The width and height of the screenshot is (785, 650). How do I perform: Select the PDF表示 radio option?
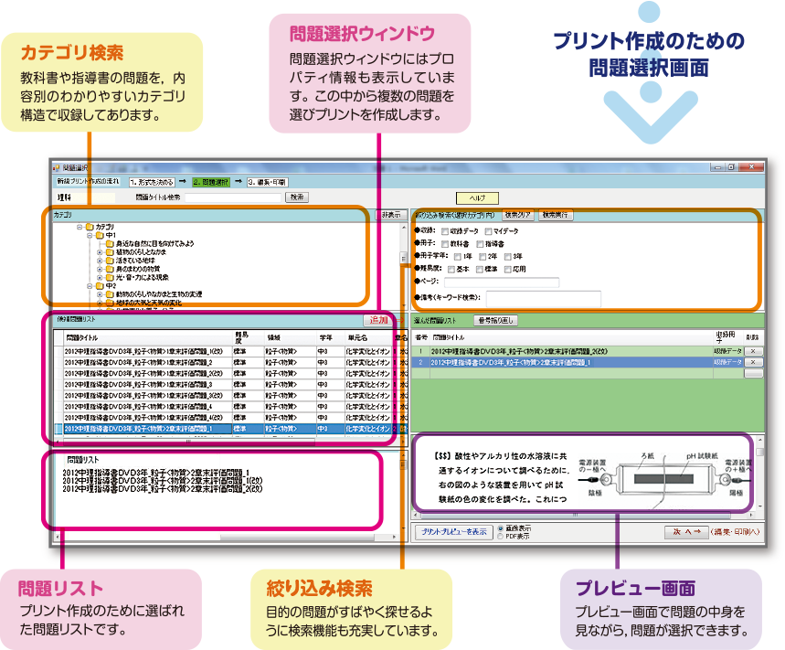[x=499, y=536]
